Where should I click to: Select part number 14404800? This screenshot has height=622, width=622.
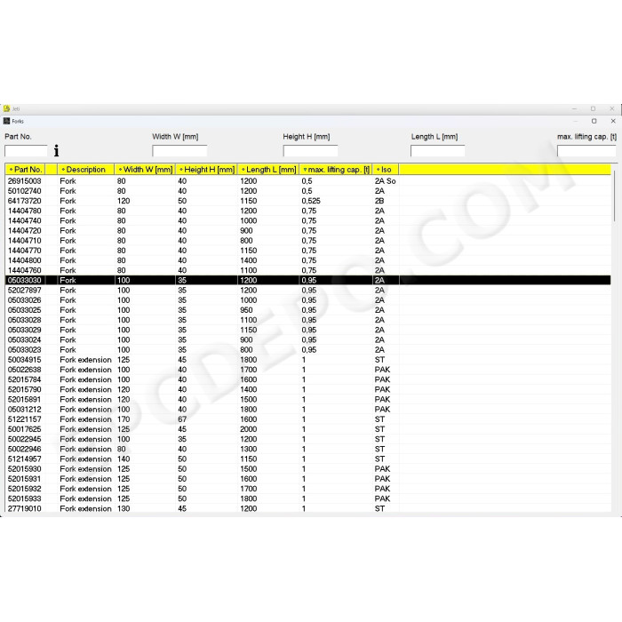point(25,260)
